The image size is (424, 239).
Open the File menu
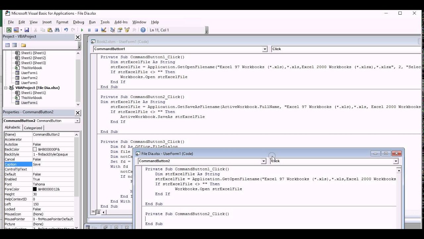click(11, 22)
